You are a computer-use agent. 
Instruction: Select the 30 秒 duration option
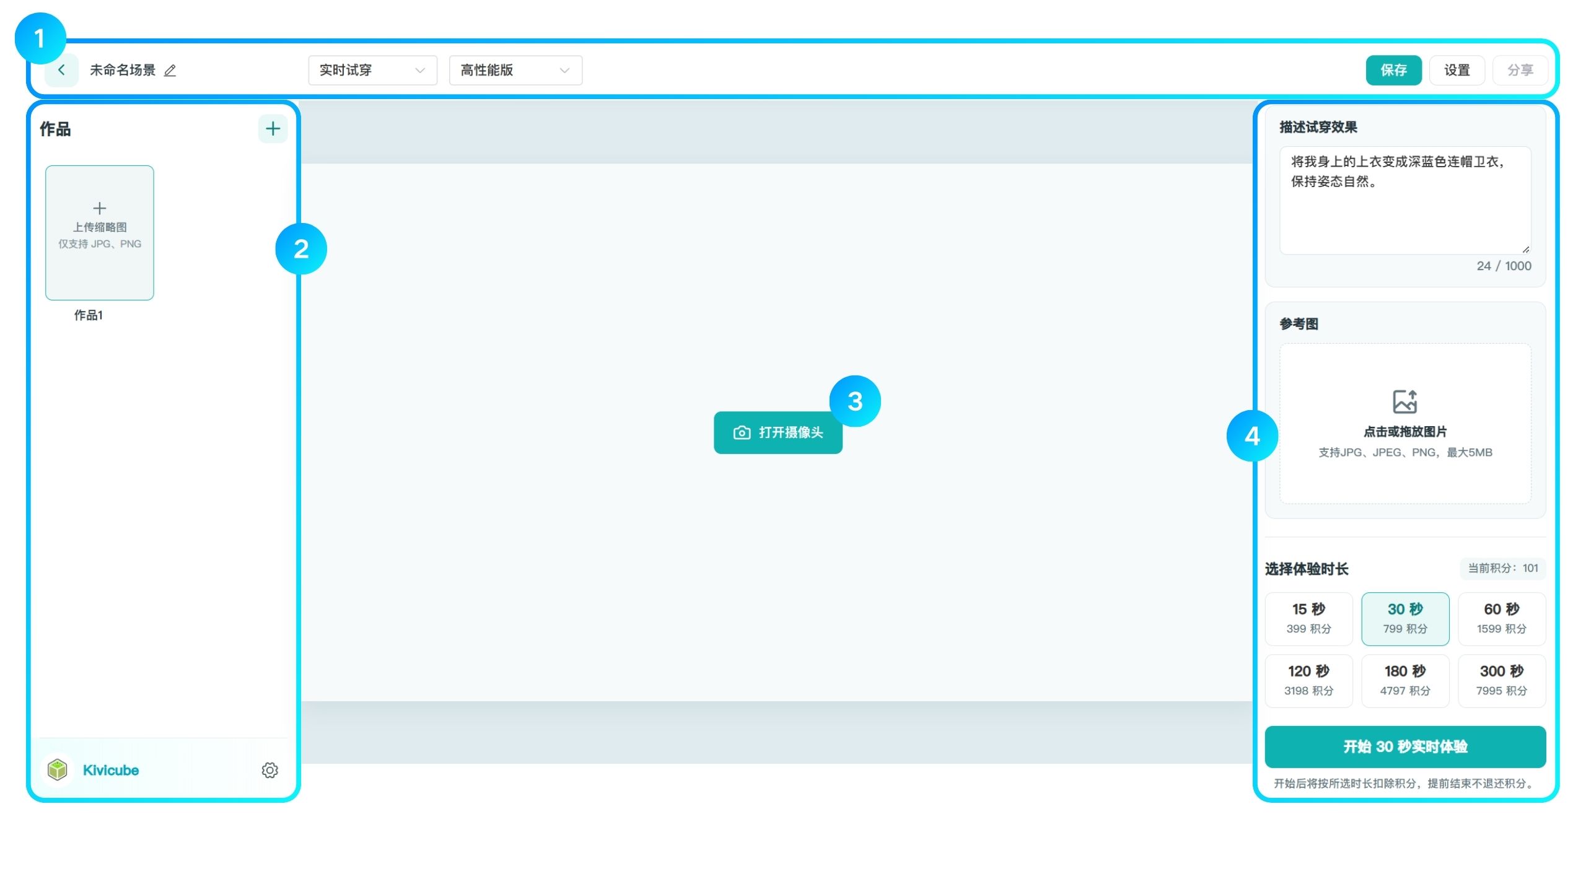point(1405,618)
